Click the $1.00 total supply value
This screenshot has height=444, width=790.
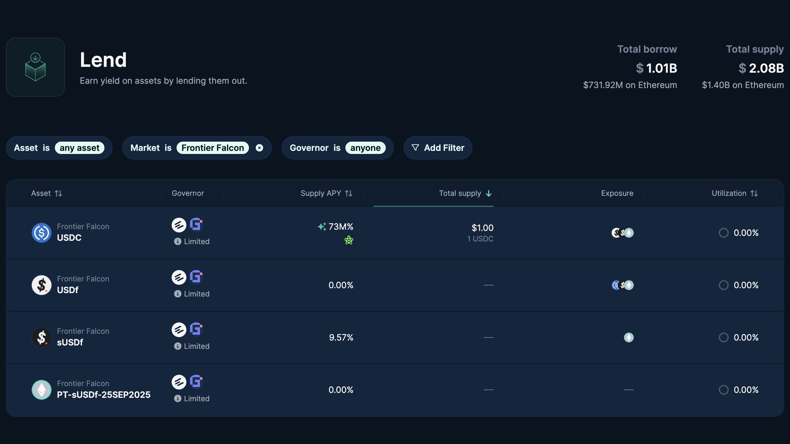click(483, 228)
